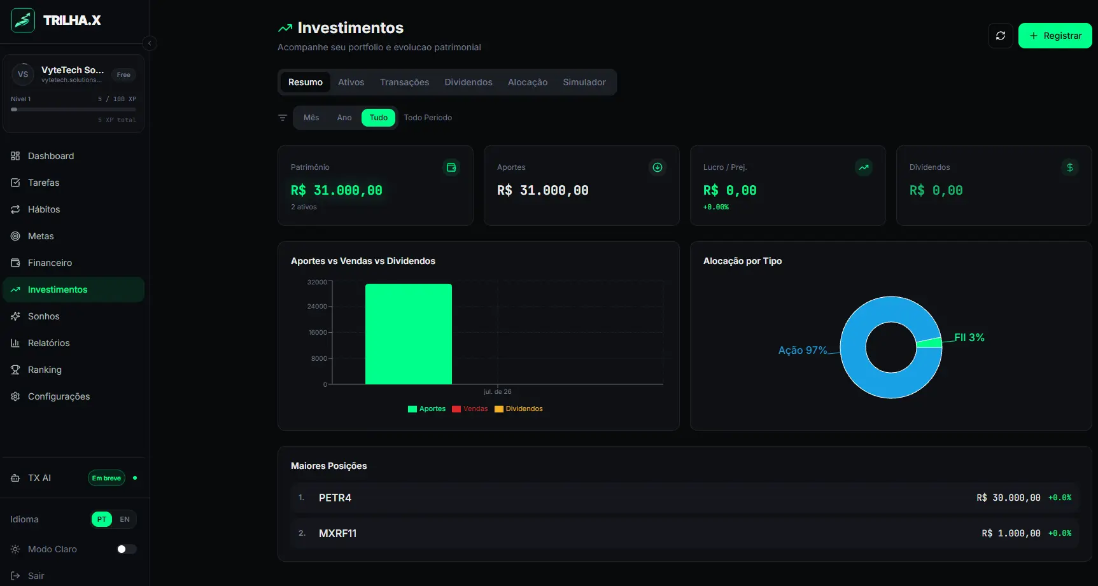Click the Metas target icon
Viewport: 1098px width, 586px height.
(x=15, y=236)
